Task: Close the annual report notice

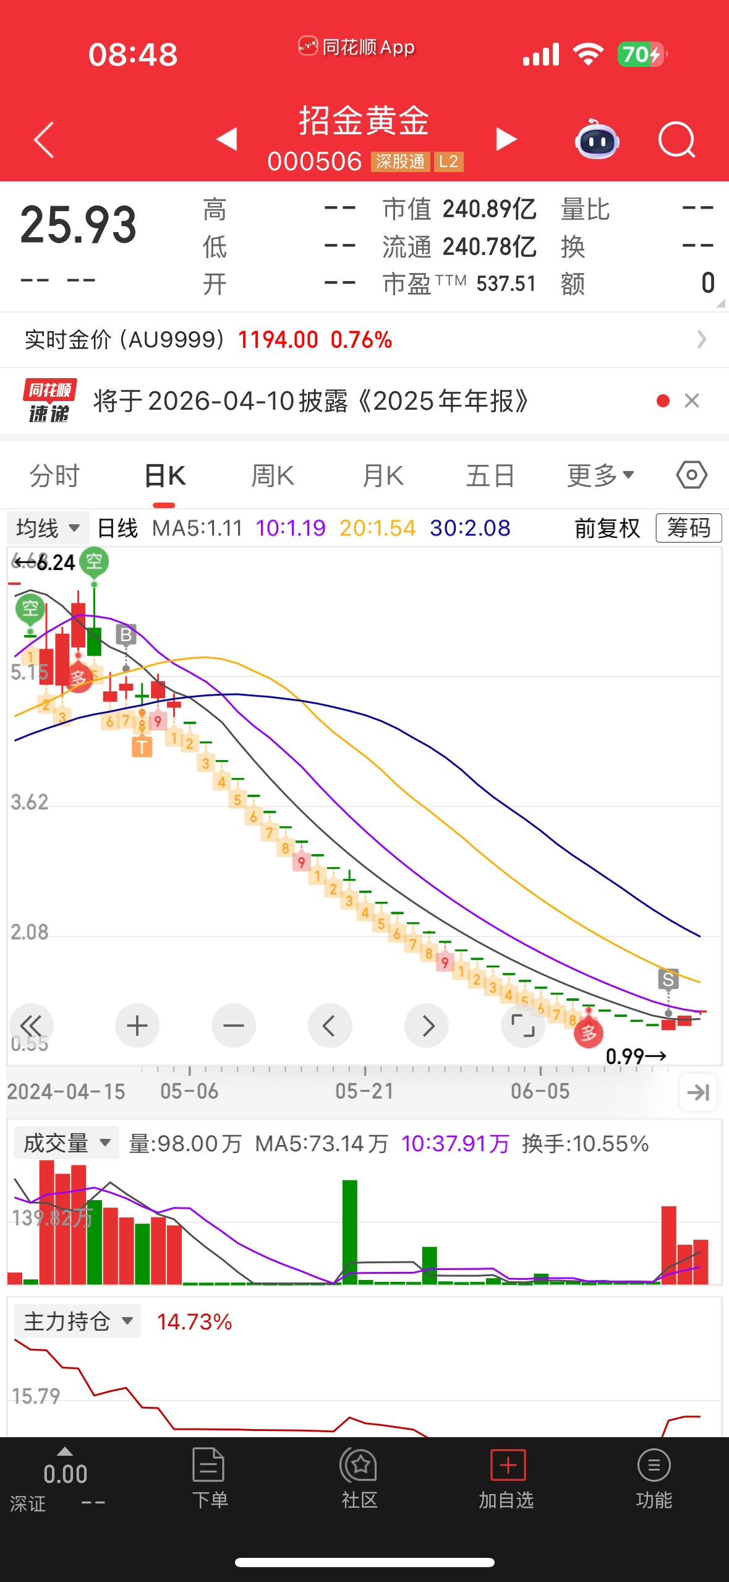Action: tap(692, 401)
